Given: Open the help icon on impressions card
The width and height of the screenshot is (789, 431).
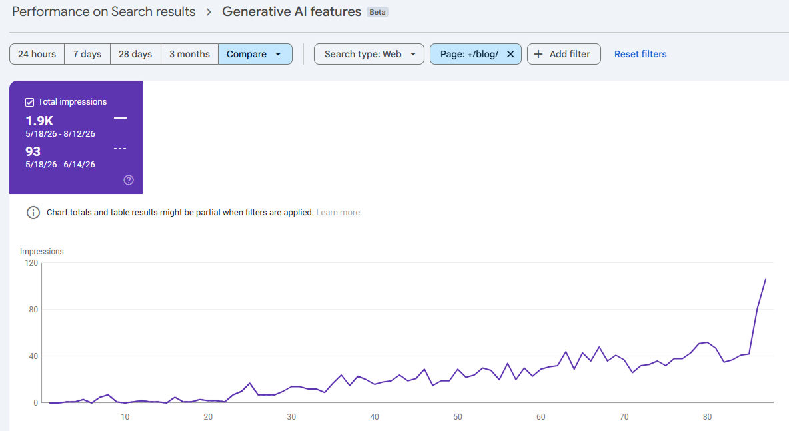Looking at the screenshot, I should (129, 180).
